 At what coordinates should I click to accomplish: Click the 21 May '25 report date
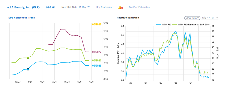85,7
